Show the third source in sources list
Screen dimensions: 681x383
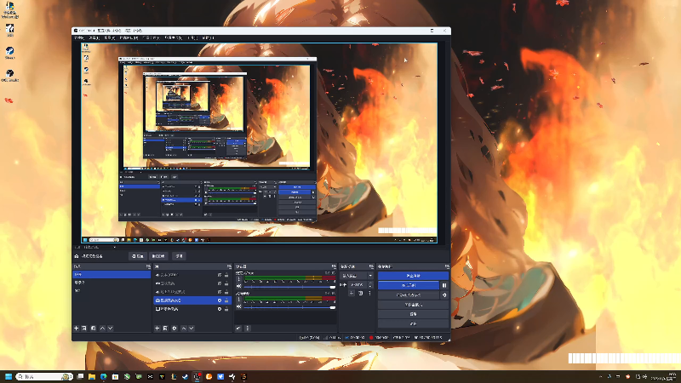pyautogui.click(x=220, y=292)
